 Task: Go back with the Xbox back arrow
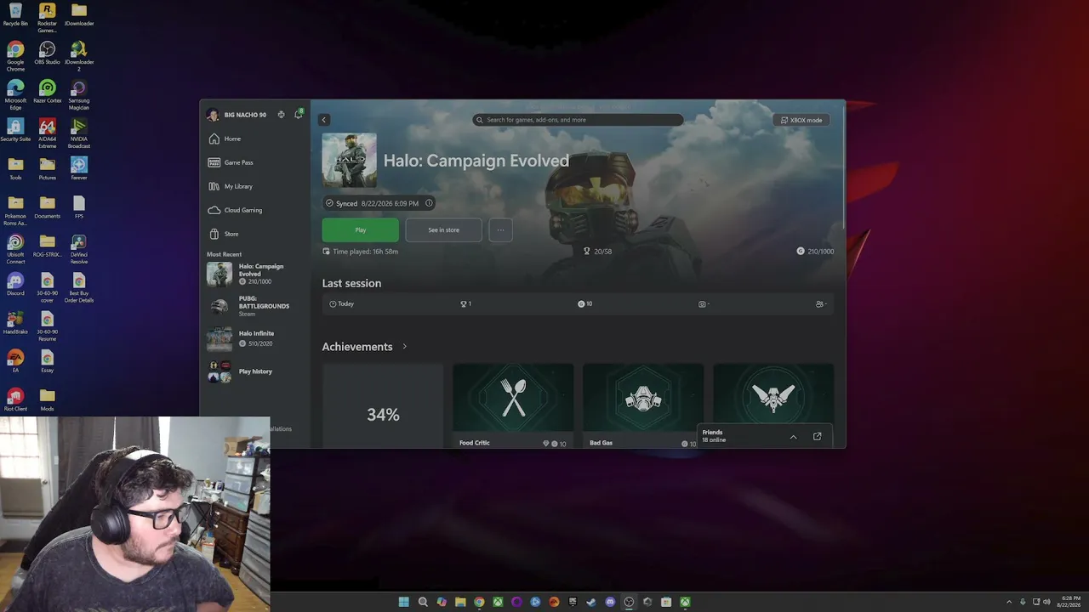(323, 120)
